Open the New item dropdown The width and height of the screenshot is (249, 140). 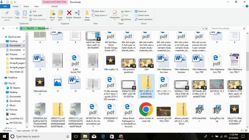click(x=98, y=11)
